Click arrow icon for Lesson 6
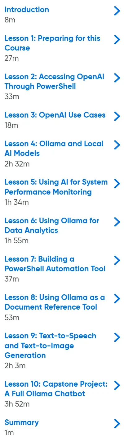124x439 pixels. click(x=117, y=222)
